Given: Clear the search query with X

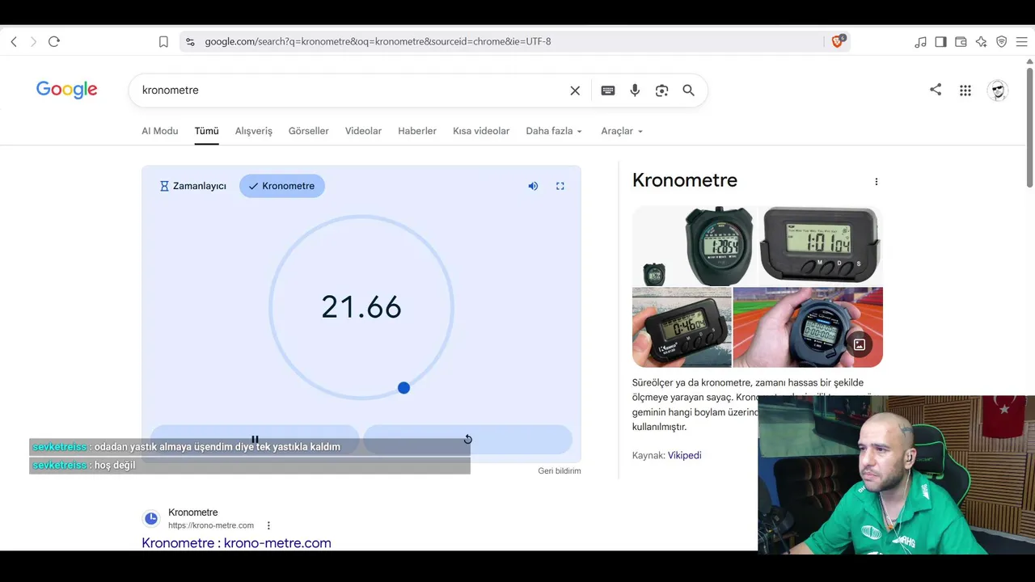Looking at the screenshot, I should [x=575, y=91].
